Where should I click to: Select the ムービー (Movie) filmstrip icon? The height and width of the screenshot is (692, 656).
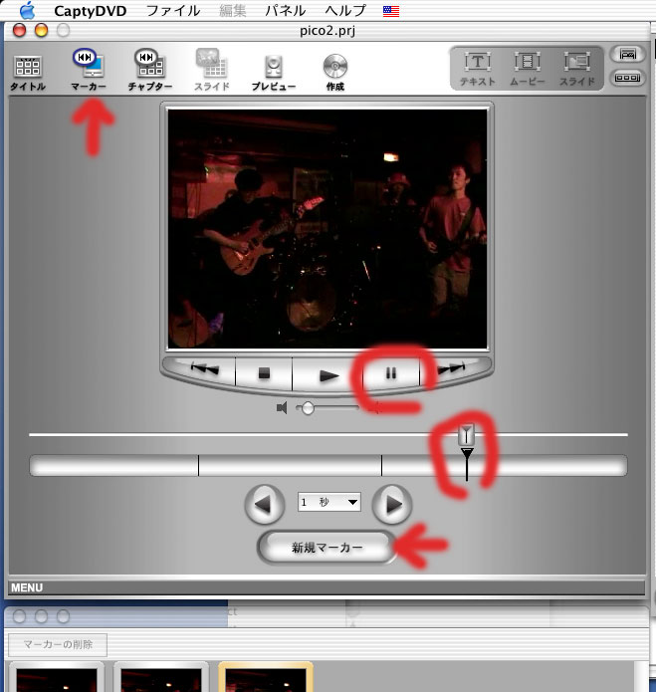[528, 66]
